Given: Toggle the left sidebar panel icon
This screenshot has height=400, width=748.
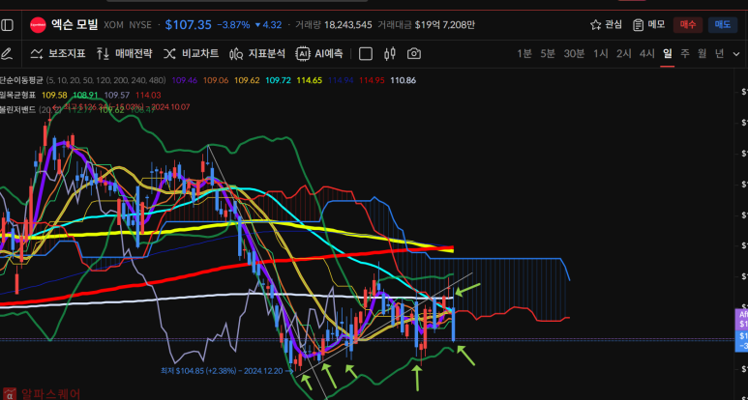Looking at the screenshot, I should pyautogui.click(x=7, y=25).
